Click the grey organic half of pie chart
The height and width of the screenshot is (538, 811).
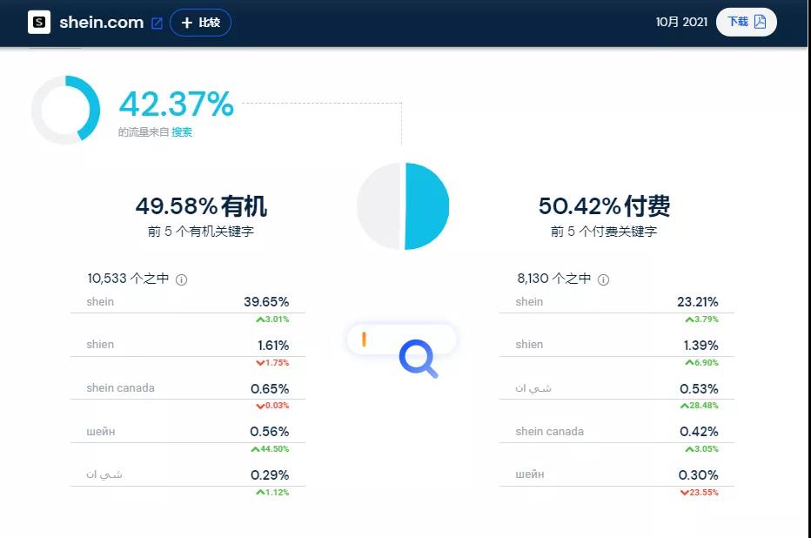(x=379, y=206)
